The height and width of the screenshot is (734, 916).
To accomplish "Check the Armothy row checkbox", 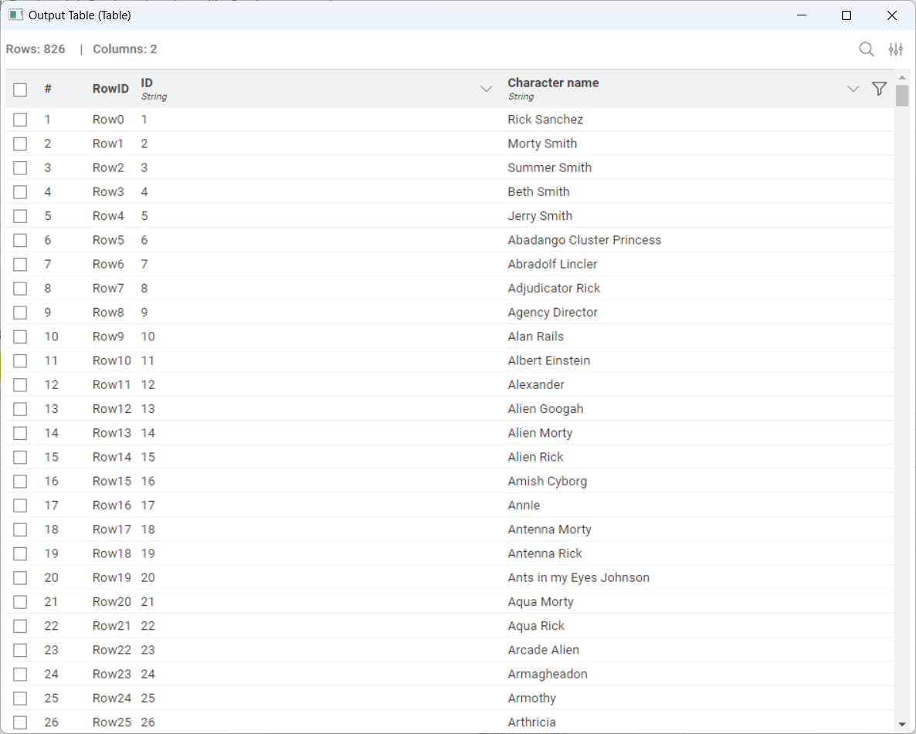I will [20, 698].
